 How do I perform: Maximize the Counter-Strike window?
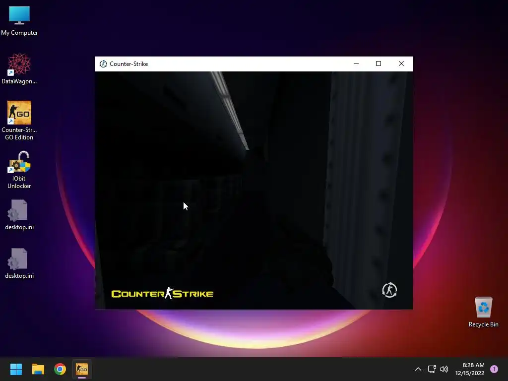[x=379, y=64]
